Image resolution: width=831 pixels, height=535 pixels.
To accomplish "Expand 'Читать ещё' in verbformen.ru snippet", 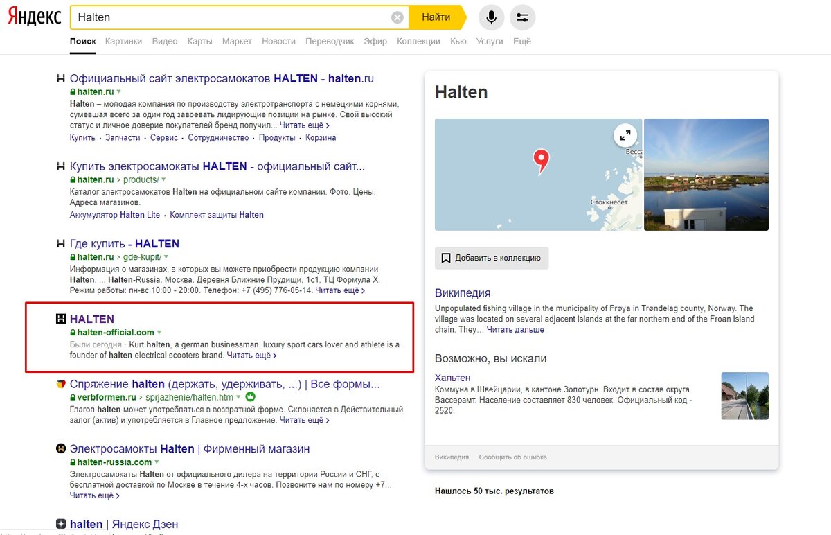I will click(304, 420).
